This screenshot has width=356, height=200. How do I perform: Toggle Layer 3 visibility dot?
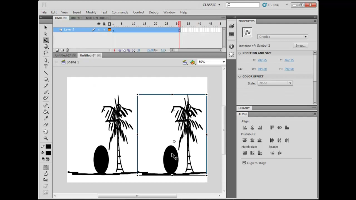tap(99, 30)
